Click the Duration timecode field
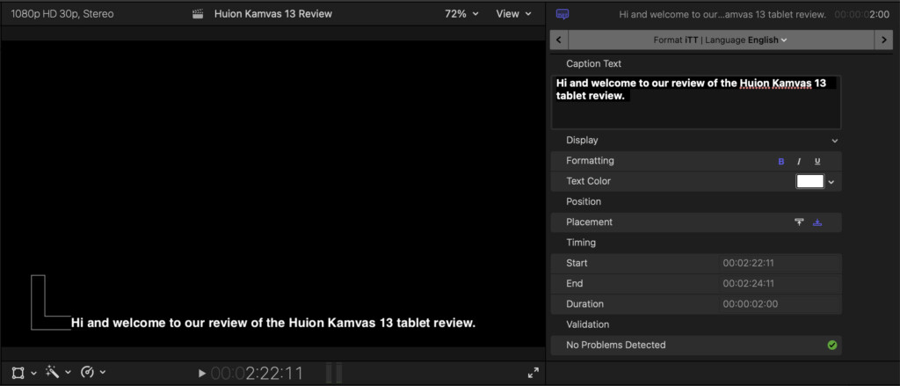 pos(780,304)
